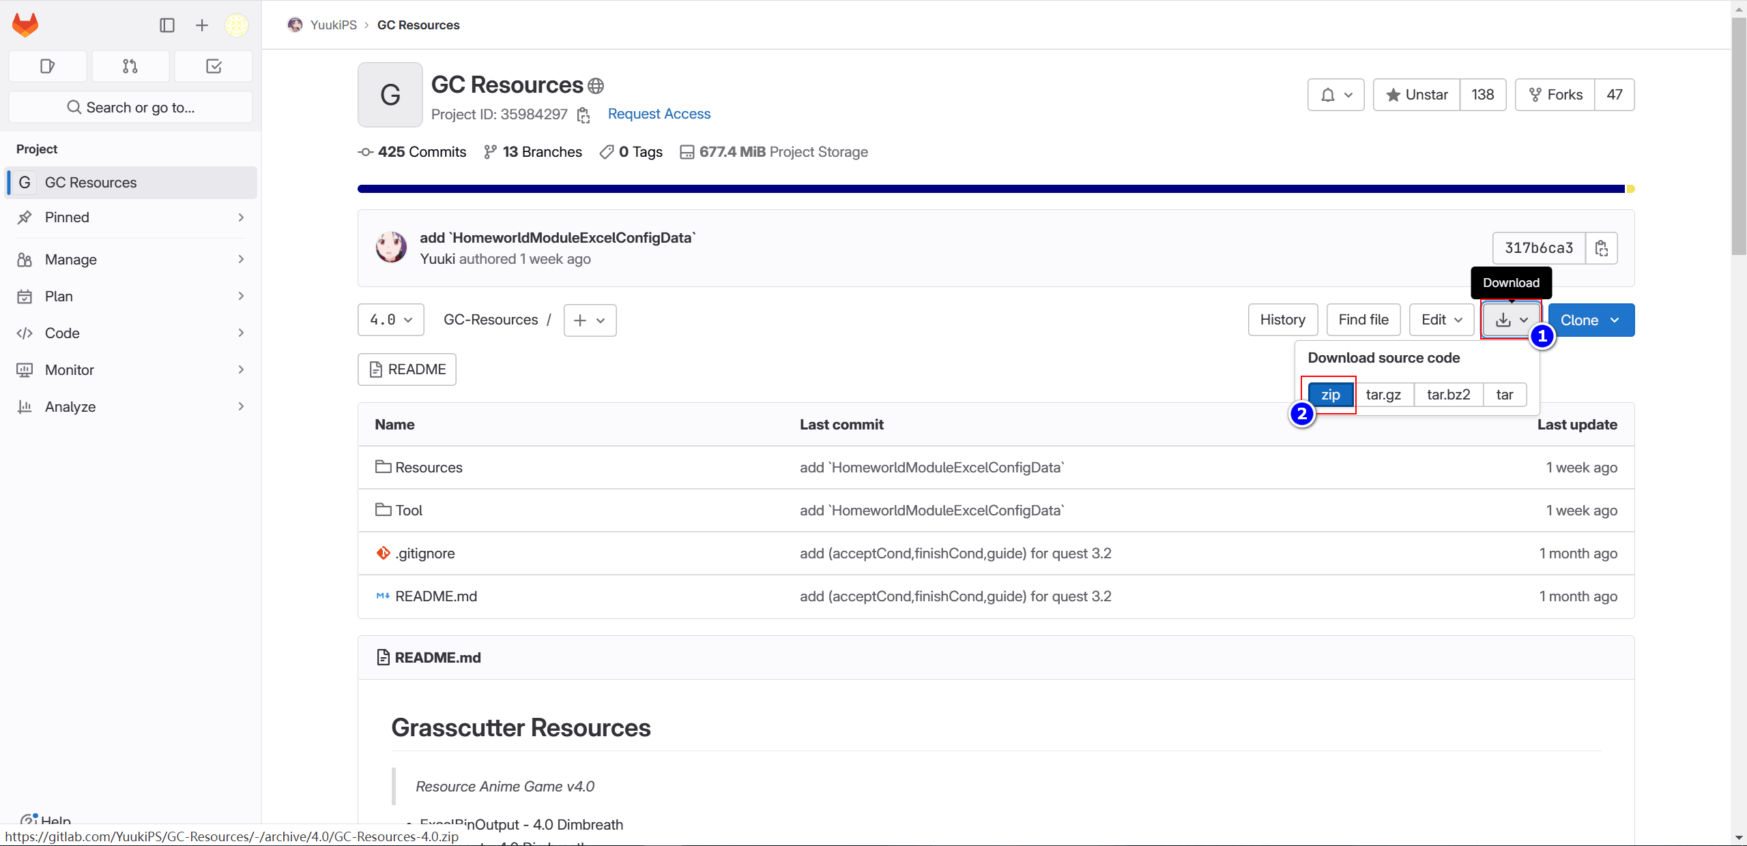View the 47 forks count
Viewport: 1747px width, 846px height.
(x=1614, y=95)
